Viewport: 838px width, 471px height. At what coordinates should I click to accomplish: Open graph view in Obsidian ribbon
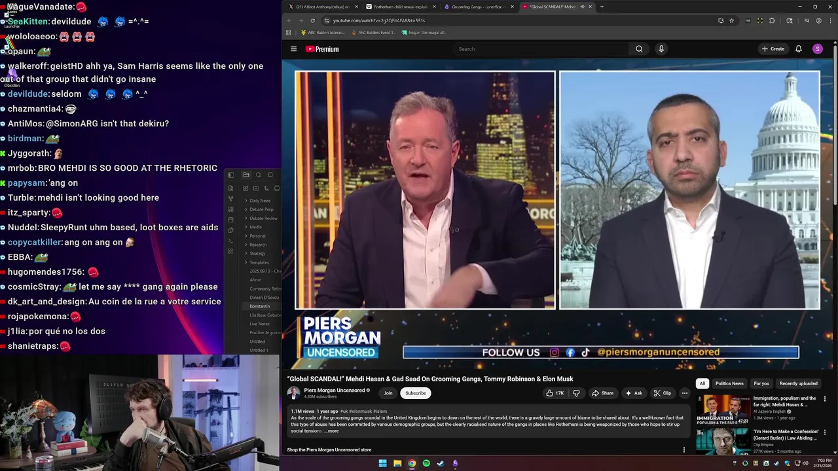[230, 199]
